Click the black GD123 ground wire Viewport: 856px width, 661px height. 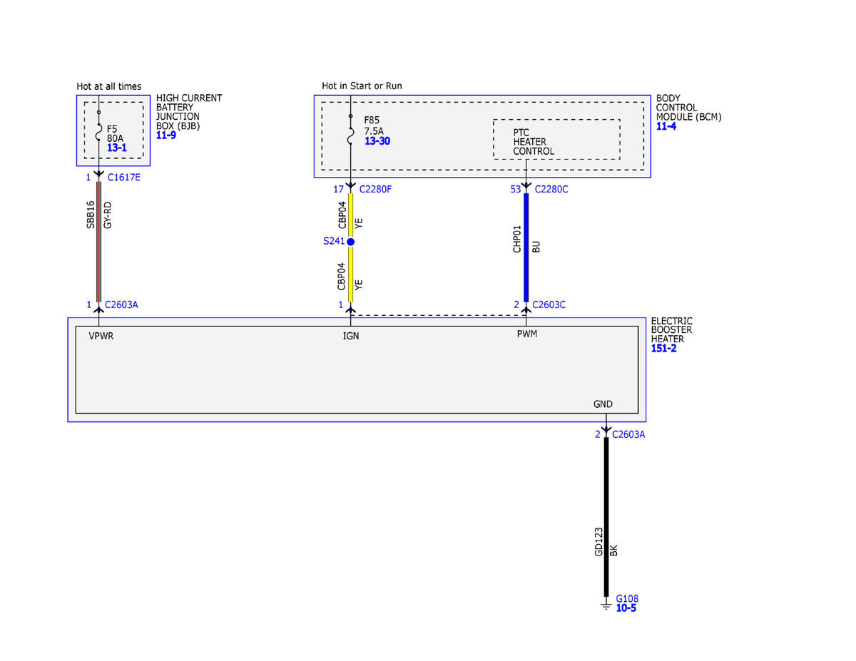(x=606, y=517)
